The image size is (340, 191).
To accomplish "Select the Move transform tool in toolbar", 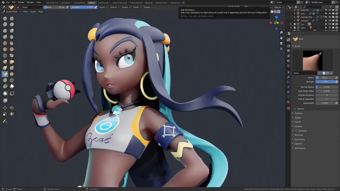I will pos(5,108).
